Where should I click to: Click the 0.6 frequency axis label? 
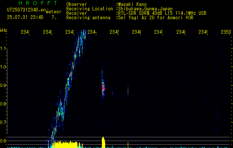pos(4,141)
